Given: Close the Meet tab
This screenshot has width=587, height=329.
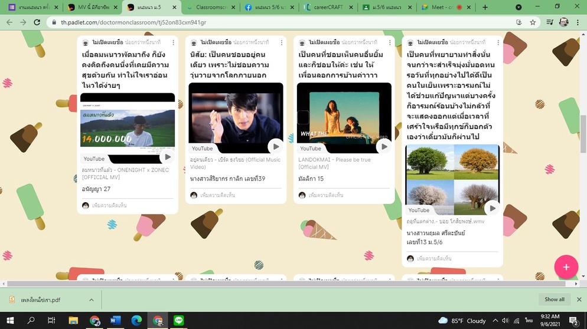Looking at the screenshot, I should coord(469,7).
